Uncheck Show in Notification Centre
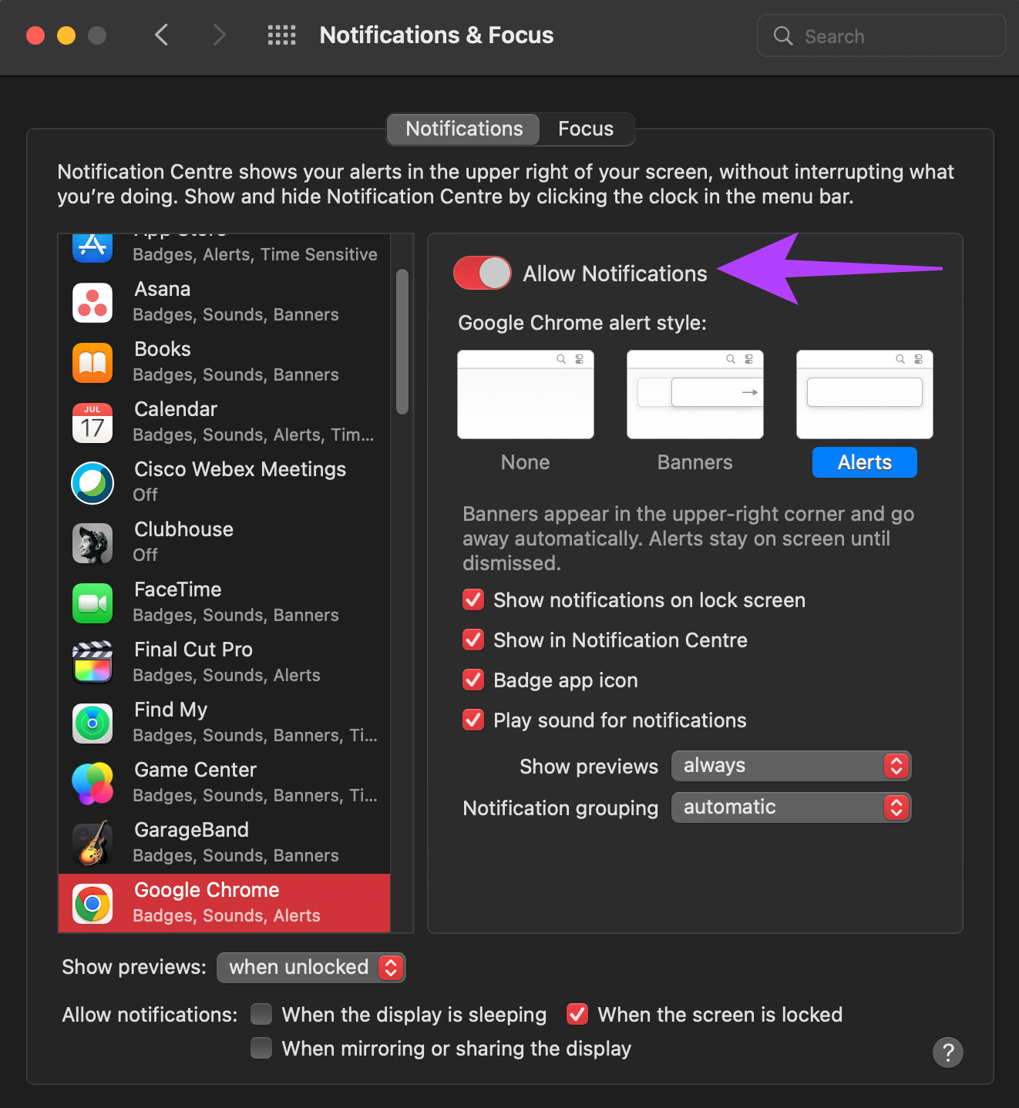The height and width of the screenshot is (1108, 1019). 473,640
